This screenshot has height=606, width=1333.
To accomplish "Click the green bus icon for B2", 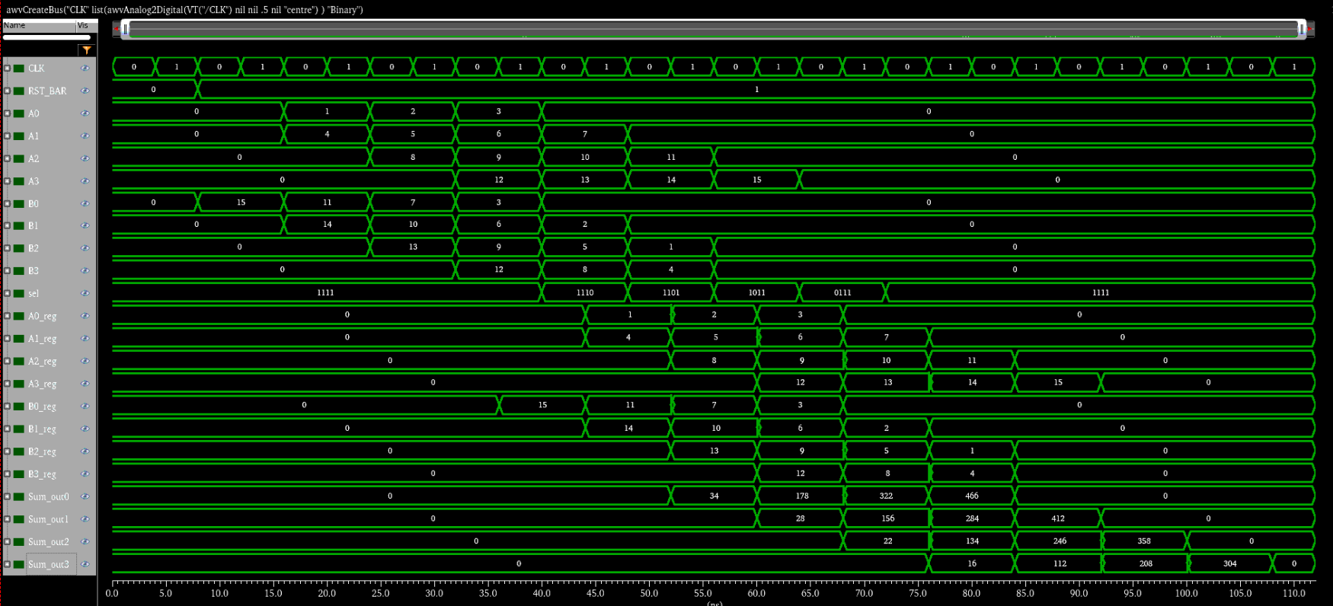I will (x=19, y=248).
